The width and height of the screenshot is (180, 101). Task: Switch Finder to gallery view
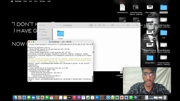pos(104,25)
